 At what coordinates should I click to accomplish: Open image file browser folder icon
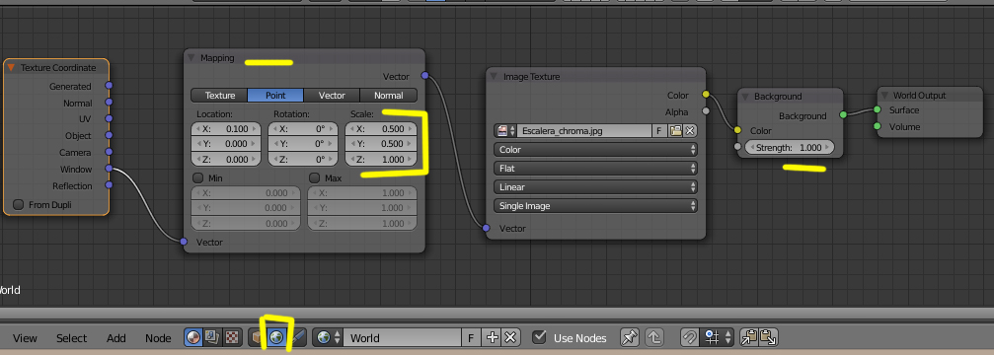coord(676,131)
